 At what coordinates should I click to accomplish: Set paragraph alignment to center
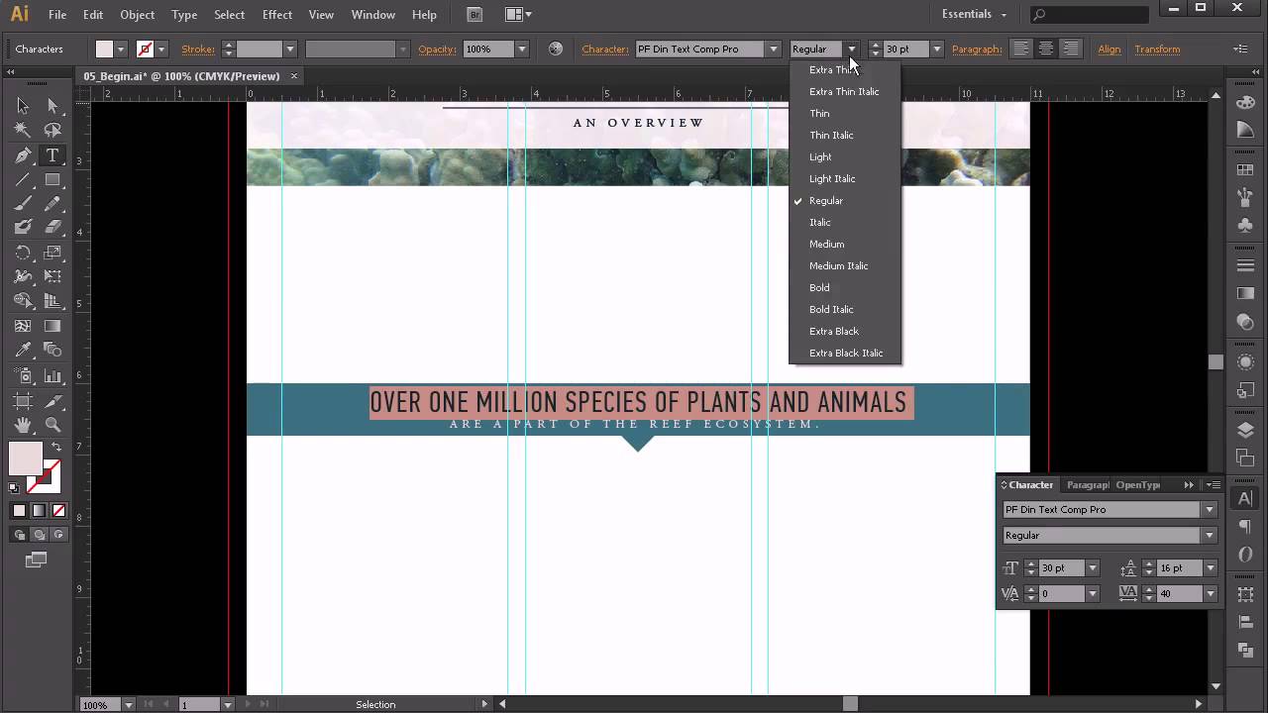click(1045, 49)
